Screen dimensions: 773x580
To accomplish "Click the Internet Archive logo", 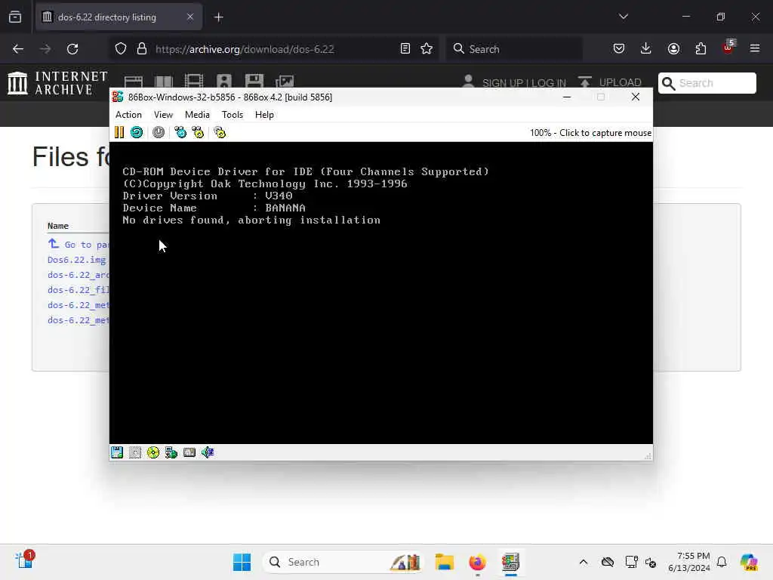I will pos(57,83).
